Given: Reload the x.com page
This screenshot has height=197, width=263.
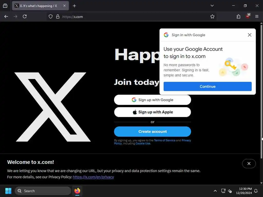Looking at the screenshot, I should click(x=25, y=17).
